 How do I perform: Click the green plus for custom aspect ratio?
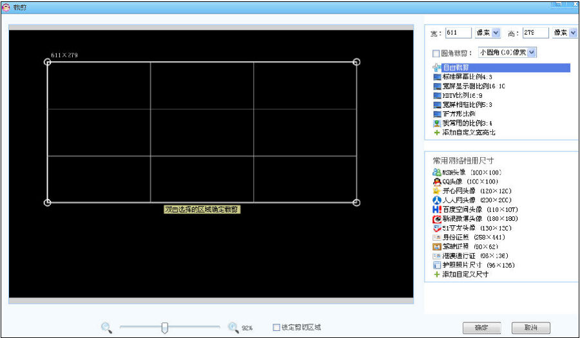437,133
